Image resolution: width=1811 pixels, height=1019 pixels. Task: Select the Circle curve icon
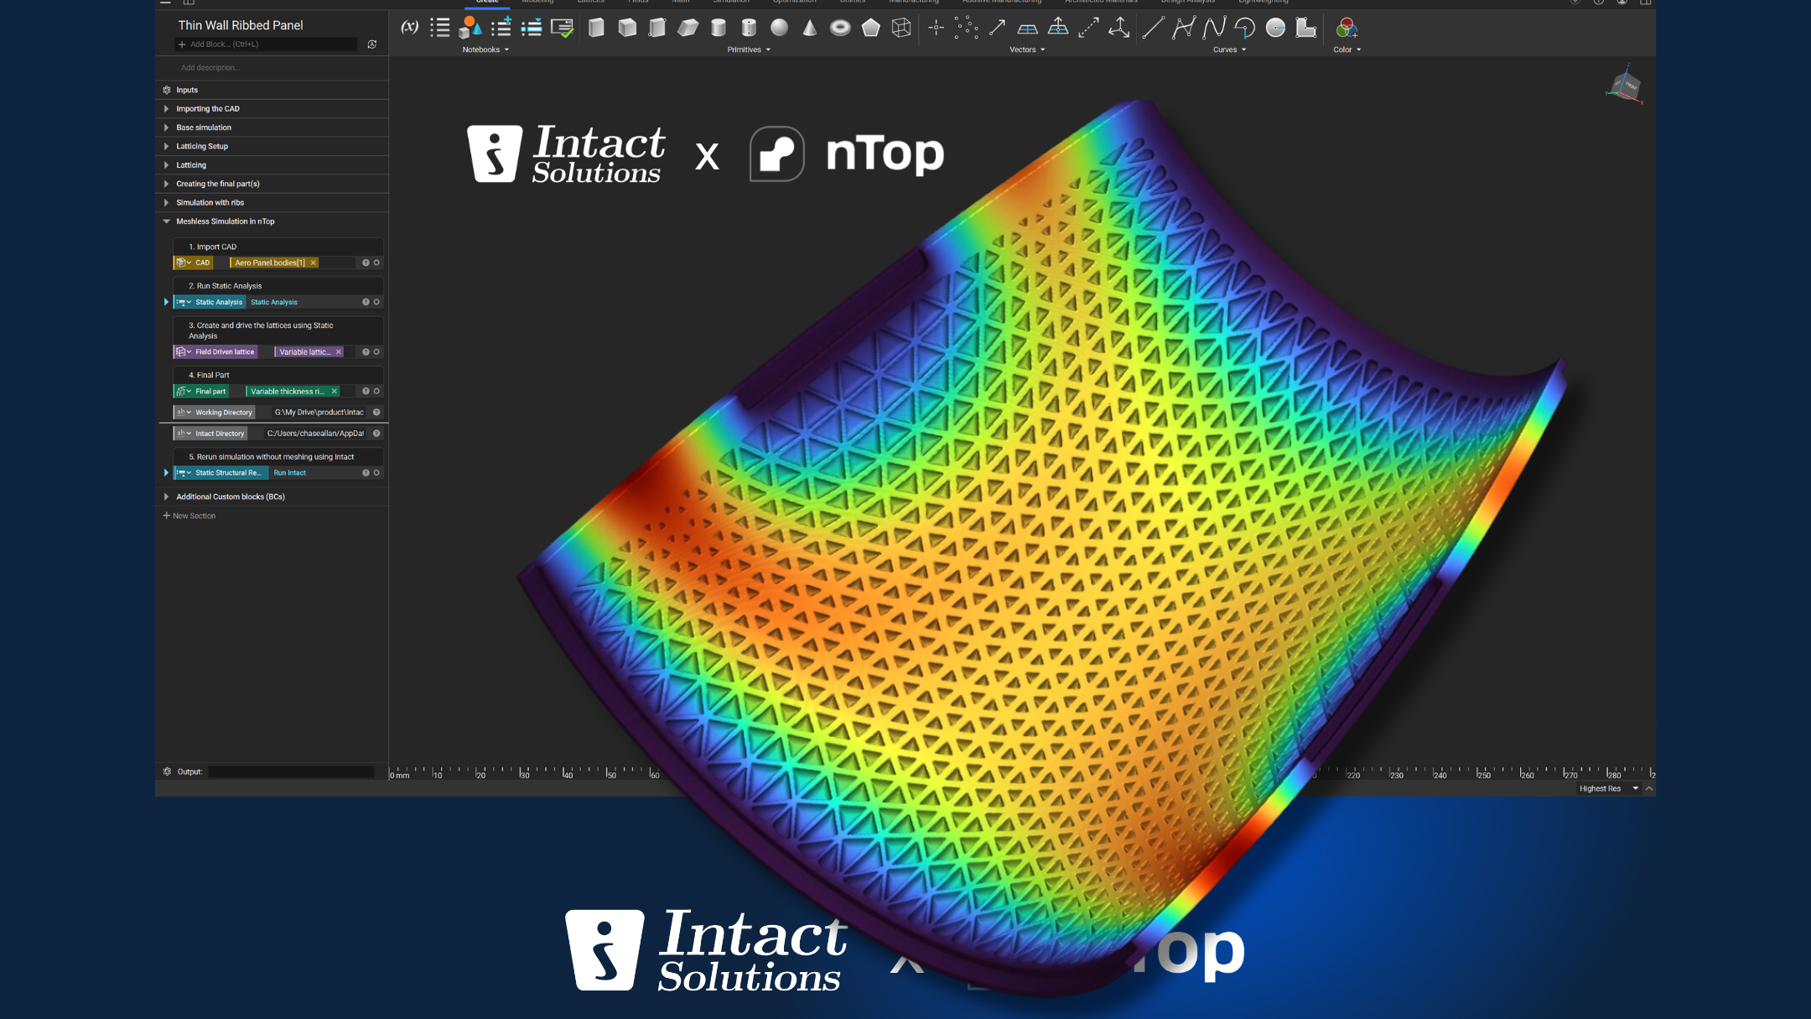[1275, 28]
